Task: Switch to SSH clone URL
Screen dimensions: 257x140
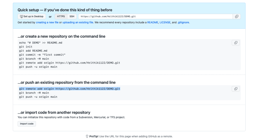Action: tap(72, 16)
